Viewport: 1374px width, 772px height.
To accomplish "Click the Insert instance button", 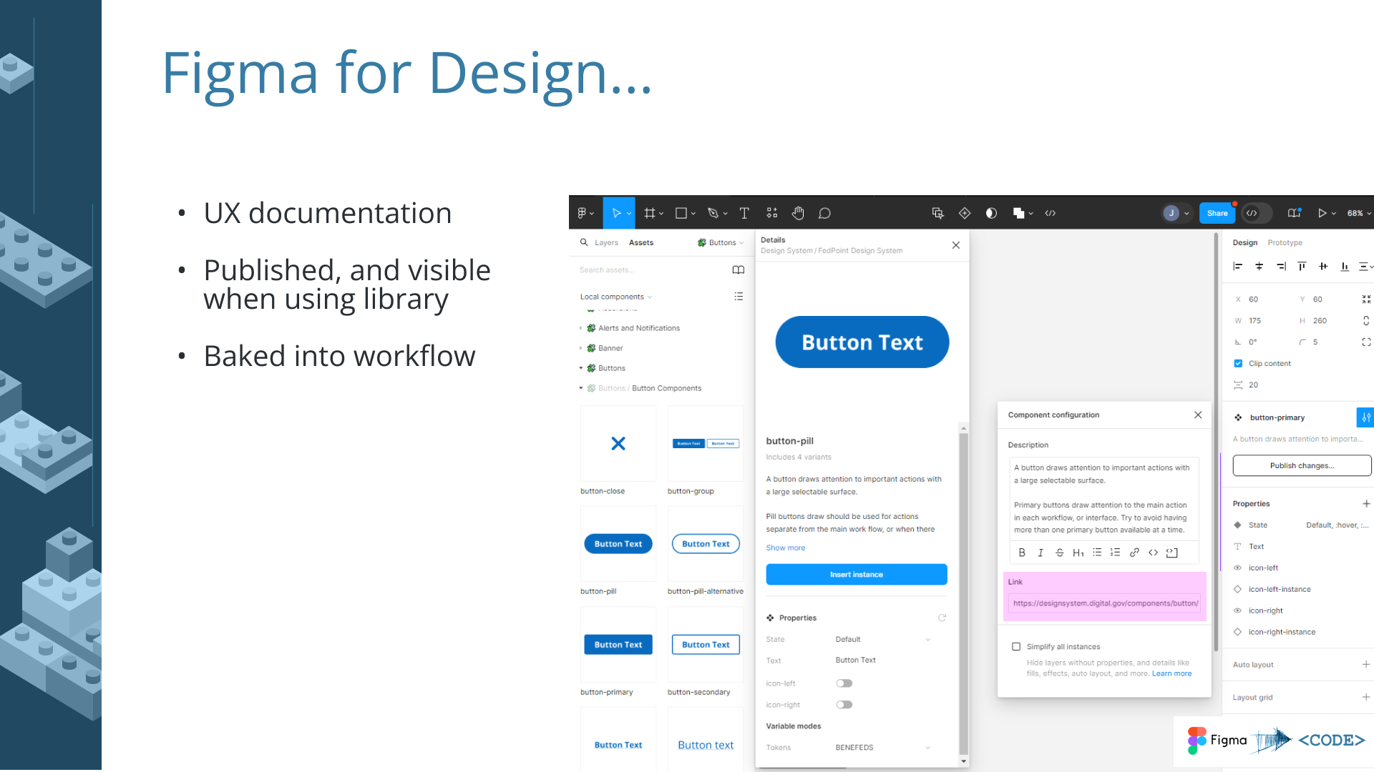I will (x=856, y=575).
